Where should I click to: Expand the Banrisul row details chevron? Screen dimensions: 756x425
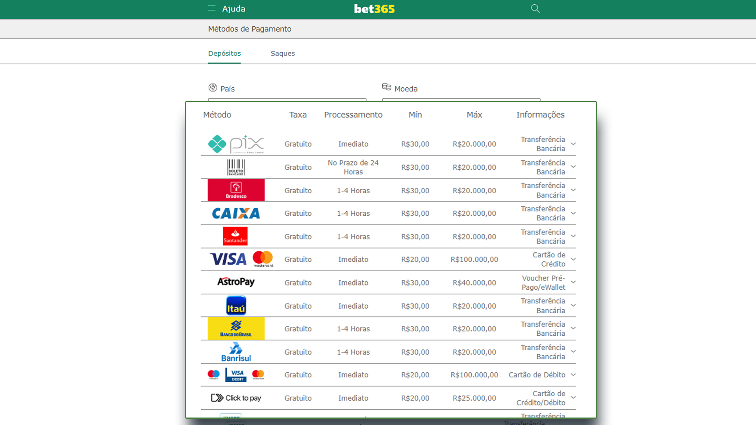tap(573, 351)
